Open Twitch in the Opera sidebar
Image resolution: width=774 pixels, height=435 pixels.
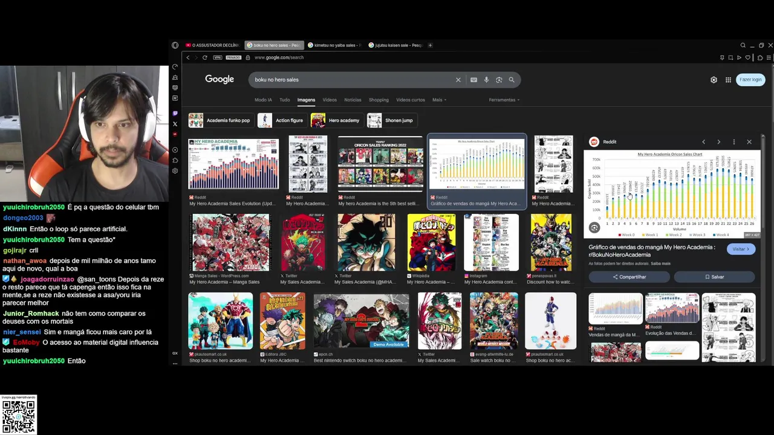(175, 114)
